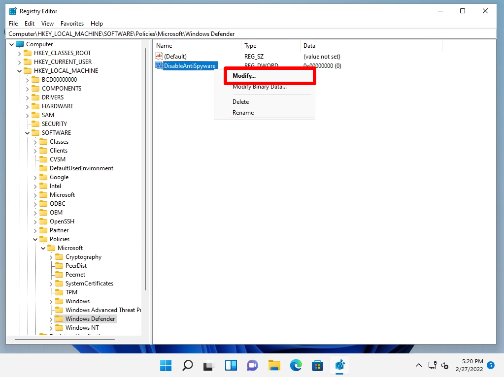504x377 pixels.
Task: Open taskbar Search
Action: (x=187, y=365)
